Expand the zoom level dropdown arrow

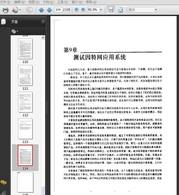[x=101, y=10]
